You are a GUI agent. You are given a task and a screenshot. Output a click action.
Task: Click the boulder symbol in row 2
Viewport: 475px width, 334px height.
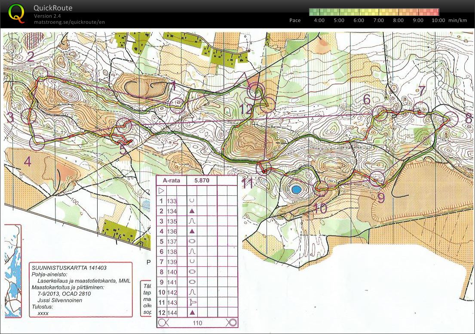pos(192,211)
